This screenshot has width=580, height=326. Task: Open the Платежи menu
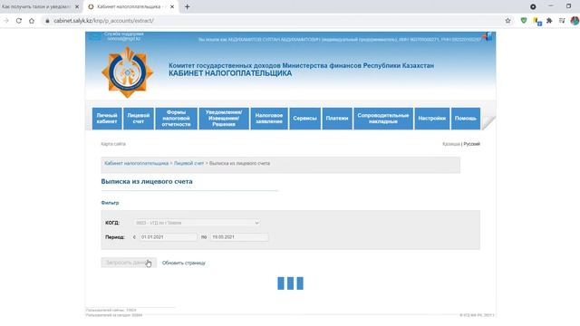click(337, 119)
